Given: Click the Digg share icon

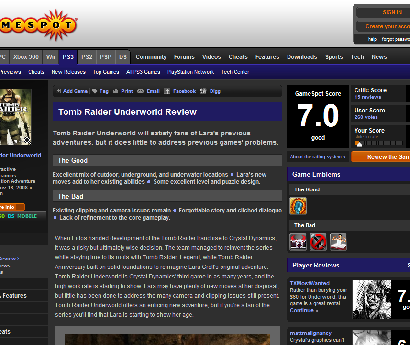Looking at the screenshot, I should point(203,91).
